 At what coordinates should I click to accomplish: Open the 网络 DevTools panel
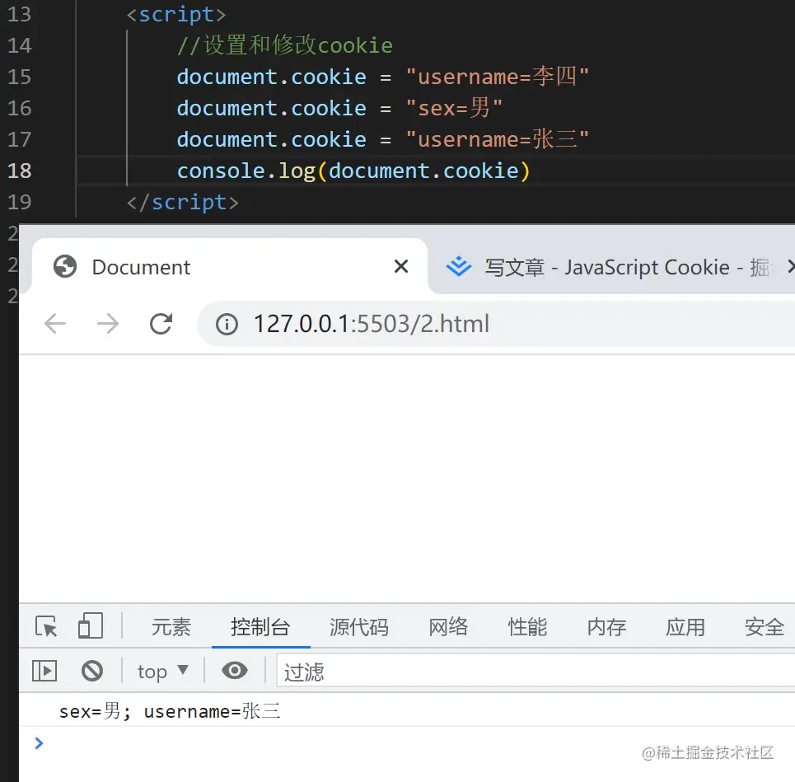(447, 626)
